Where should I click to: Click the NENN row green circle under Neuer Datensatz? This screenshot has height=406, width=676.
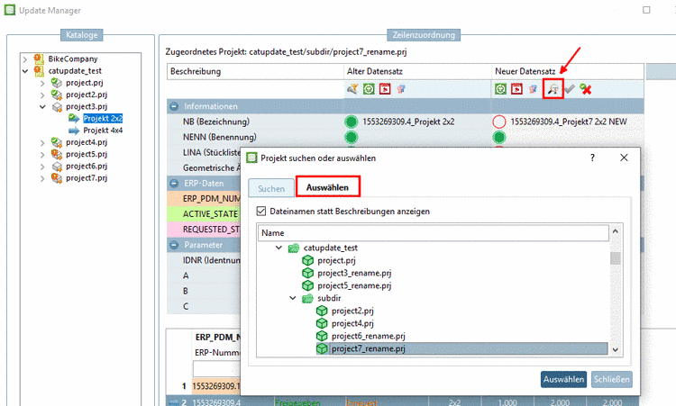tap(499, 138)
